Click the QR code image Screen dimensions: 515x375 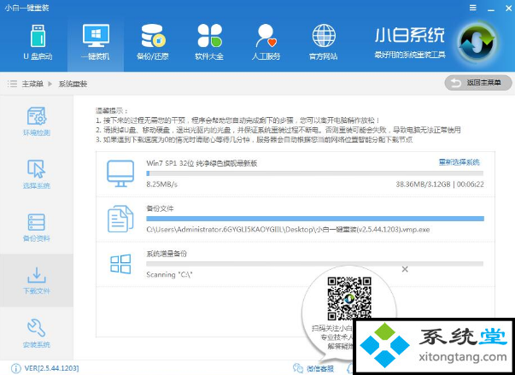point(349,298)
